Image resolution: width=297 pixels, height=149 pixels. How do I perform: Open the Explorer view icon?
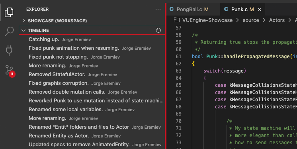(x=9, y=12)
